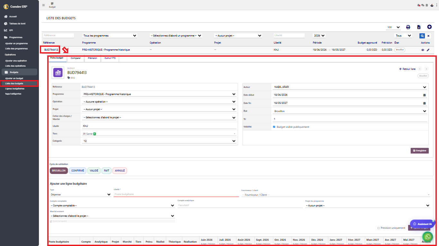This screenshot has width=439, height=246.
Task: Enable Prévision uniquement checkbox
Action: coord(379,228)
